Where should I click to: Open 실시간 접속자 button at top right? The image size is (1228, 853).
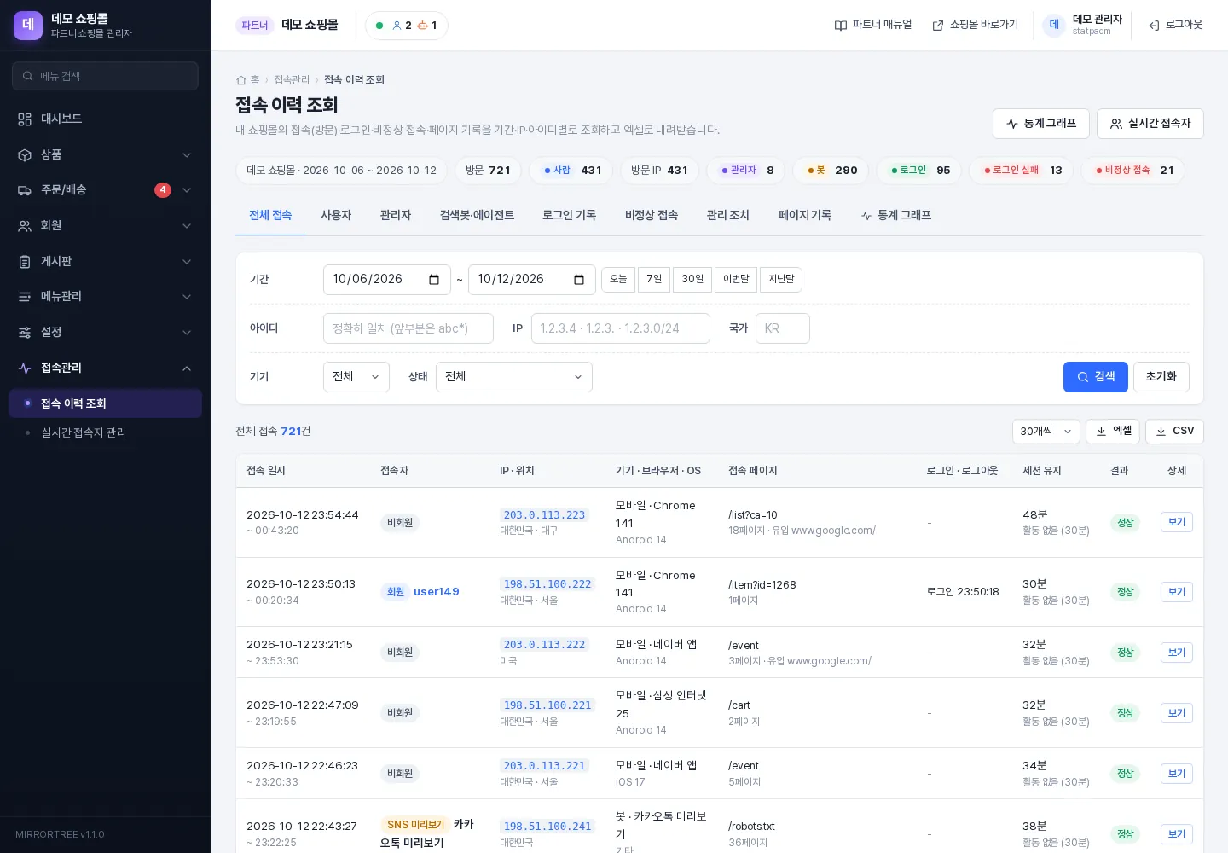pyautogui.click(x=1150, y=124)
